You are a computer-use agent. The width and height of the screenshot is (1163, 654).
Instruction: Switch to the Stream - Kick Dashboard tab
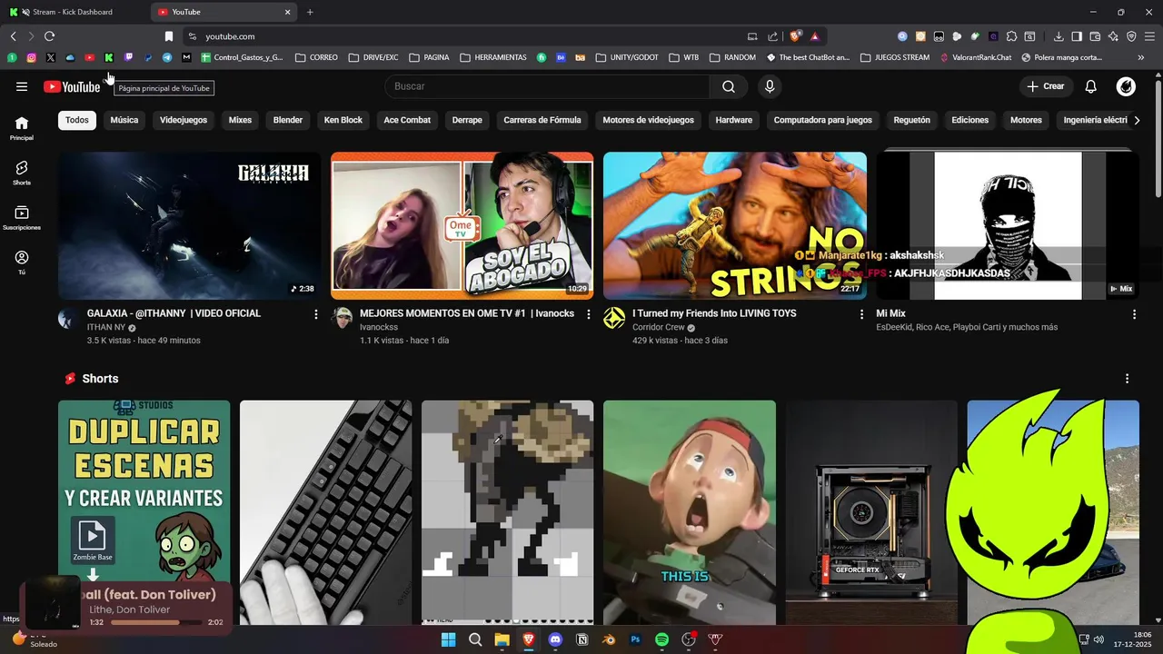click(73, 12)
